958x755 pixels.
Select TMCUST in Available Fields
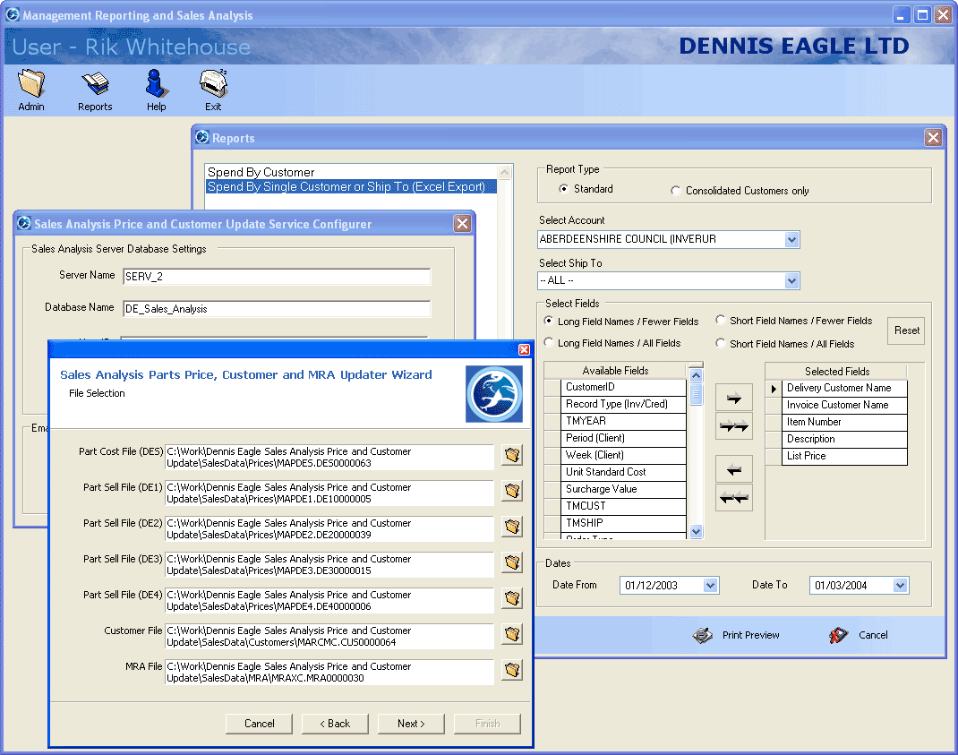click(x=623, y=506)
